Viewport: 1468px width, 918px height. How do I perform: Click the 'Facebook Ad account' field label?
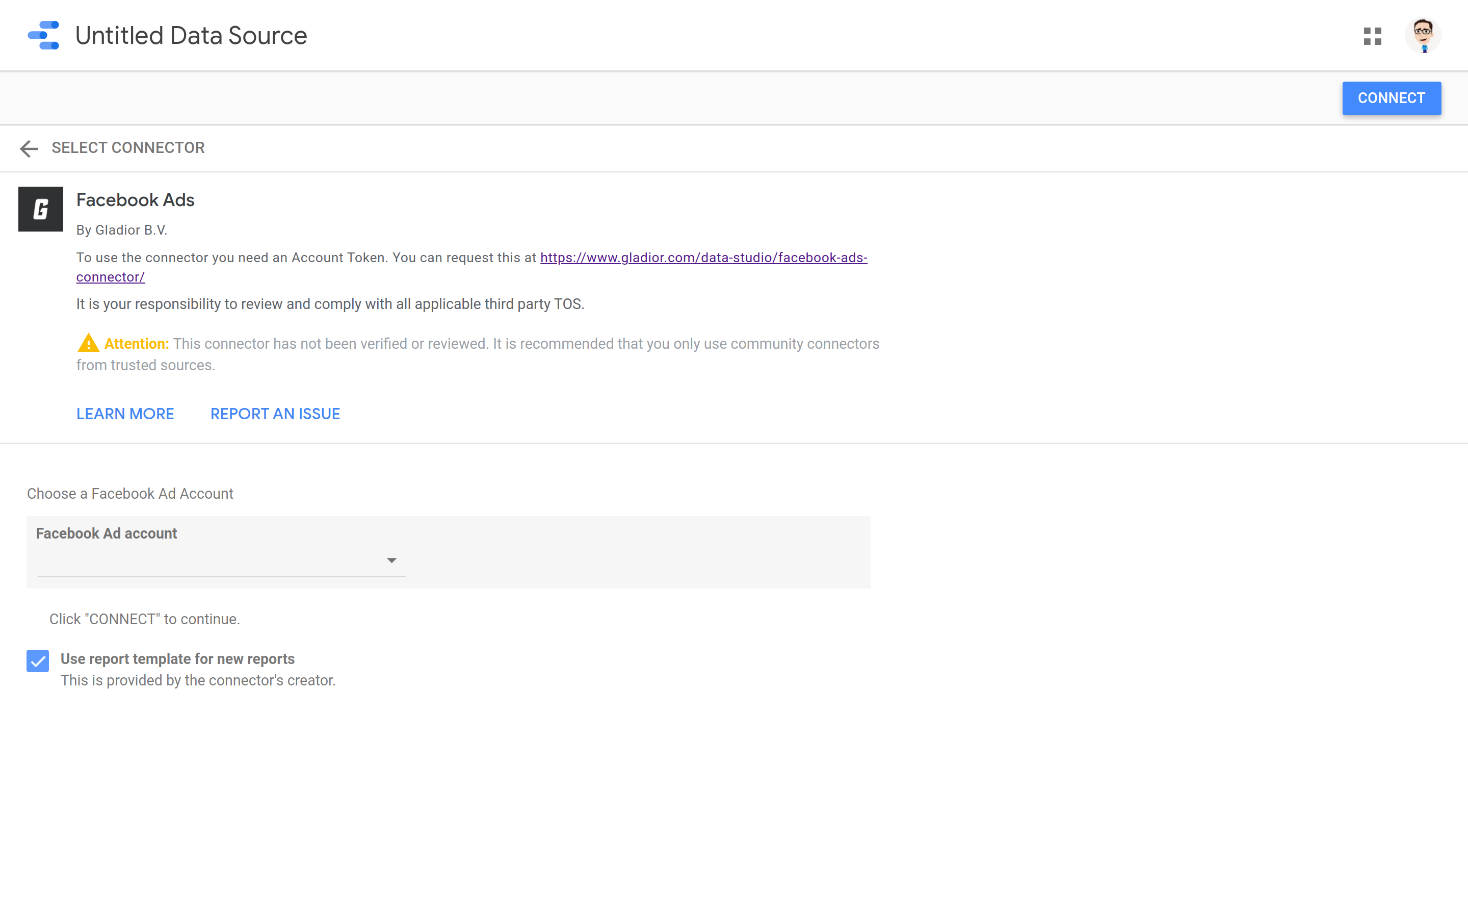106,533
